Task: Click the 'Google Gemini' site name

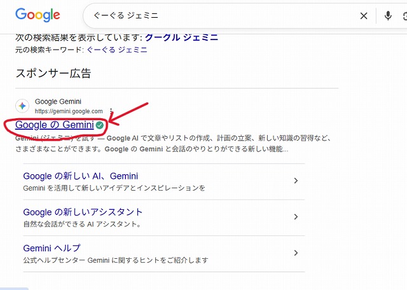Action: (58, 101)
